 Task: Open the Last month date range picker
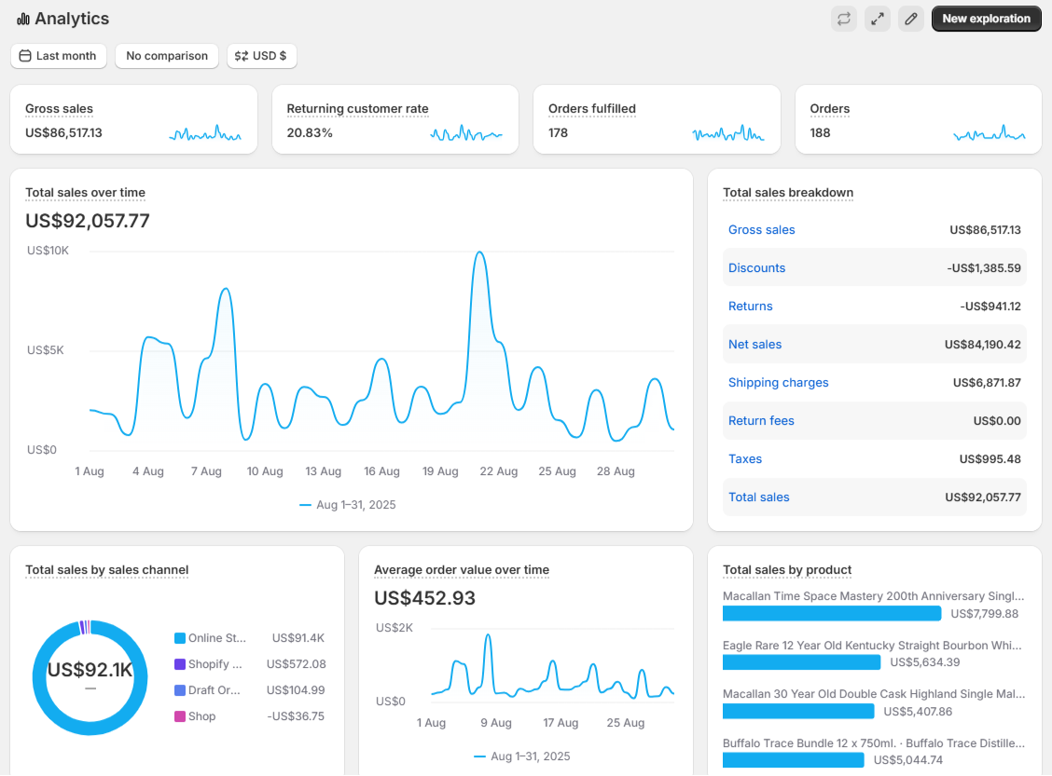click(59, 56)
